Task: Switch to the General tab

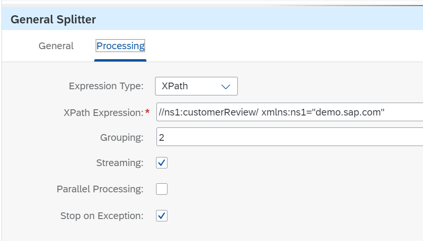Action: 56,46
